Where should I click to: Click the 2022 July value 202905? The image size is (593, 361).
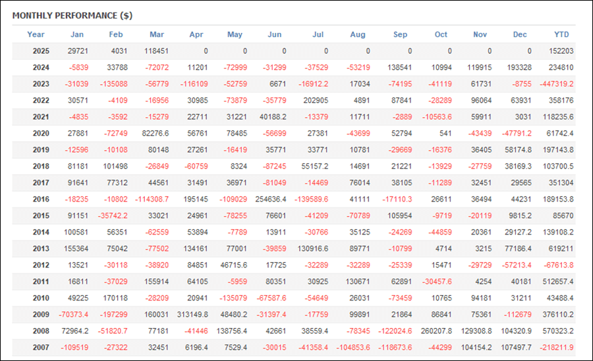[316, 101]
